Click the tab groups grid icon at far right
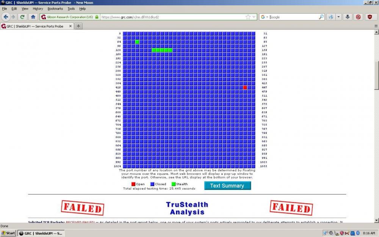This screenshot has width=379, height=237. point(376,26)
